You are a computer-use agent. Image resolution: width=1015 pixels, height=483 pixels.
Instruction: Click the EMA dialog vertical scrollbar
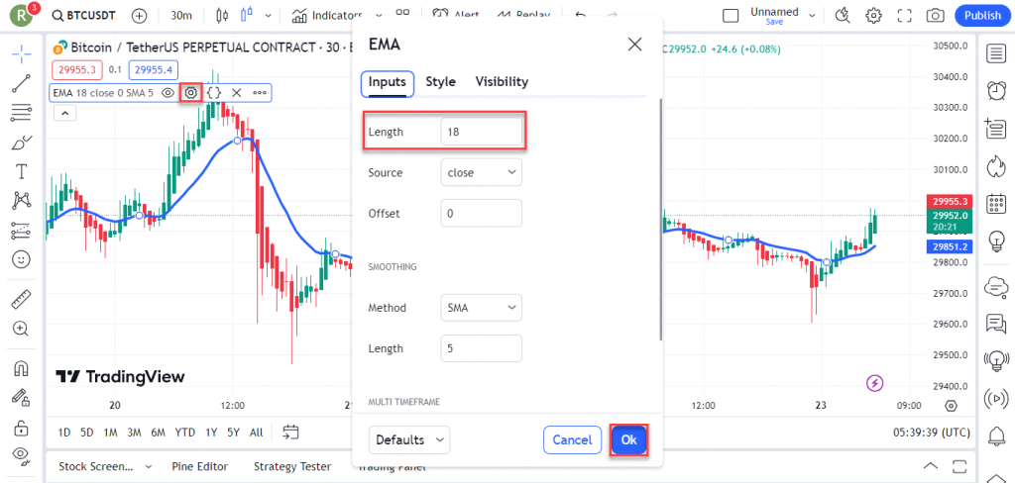(x=660, y=220)
